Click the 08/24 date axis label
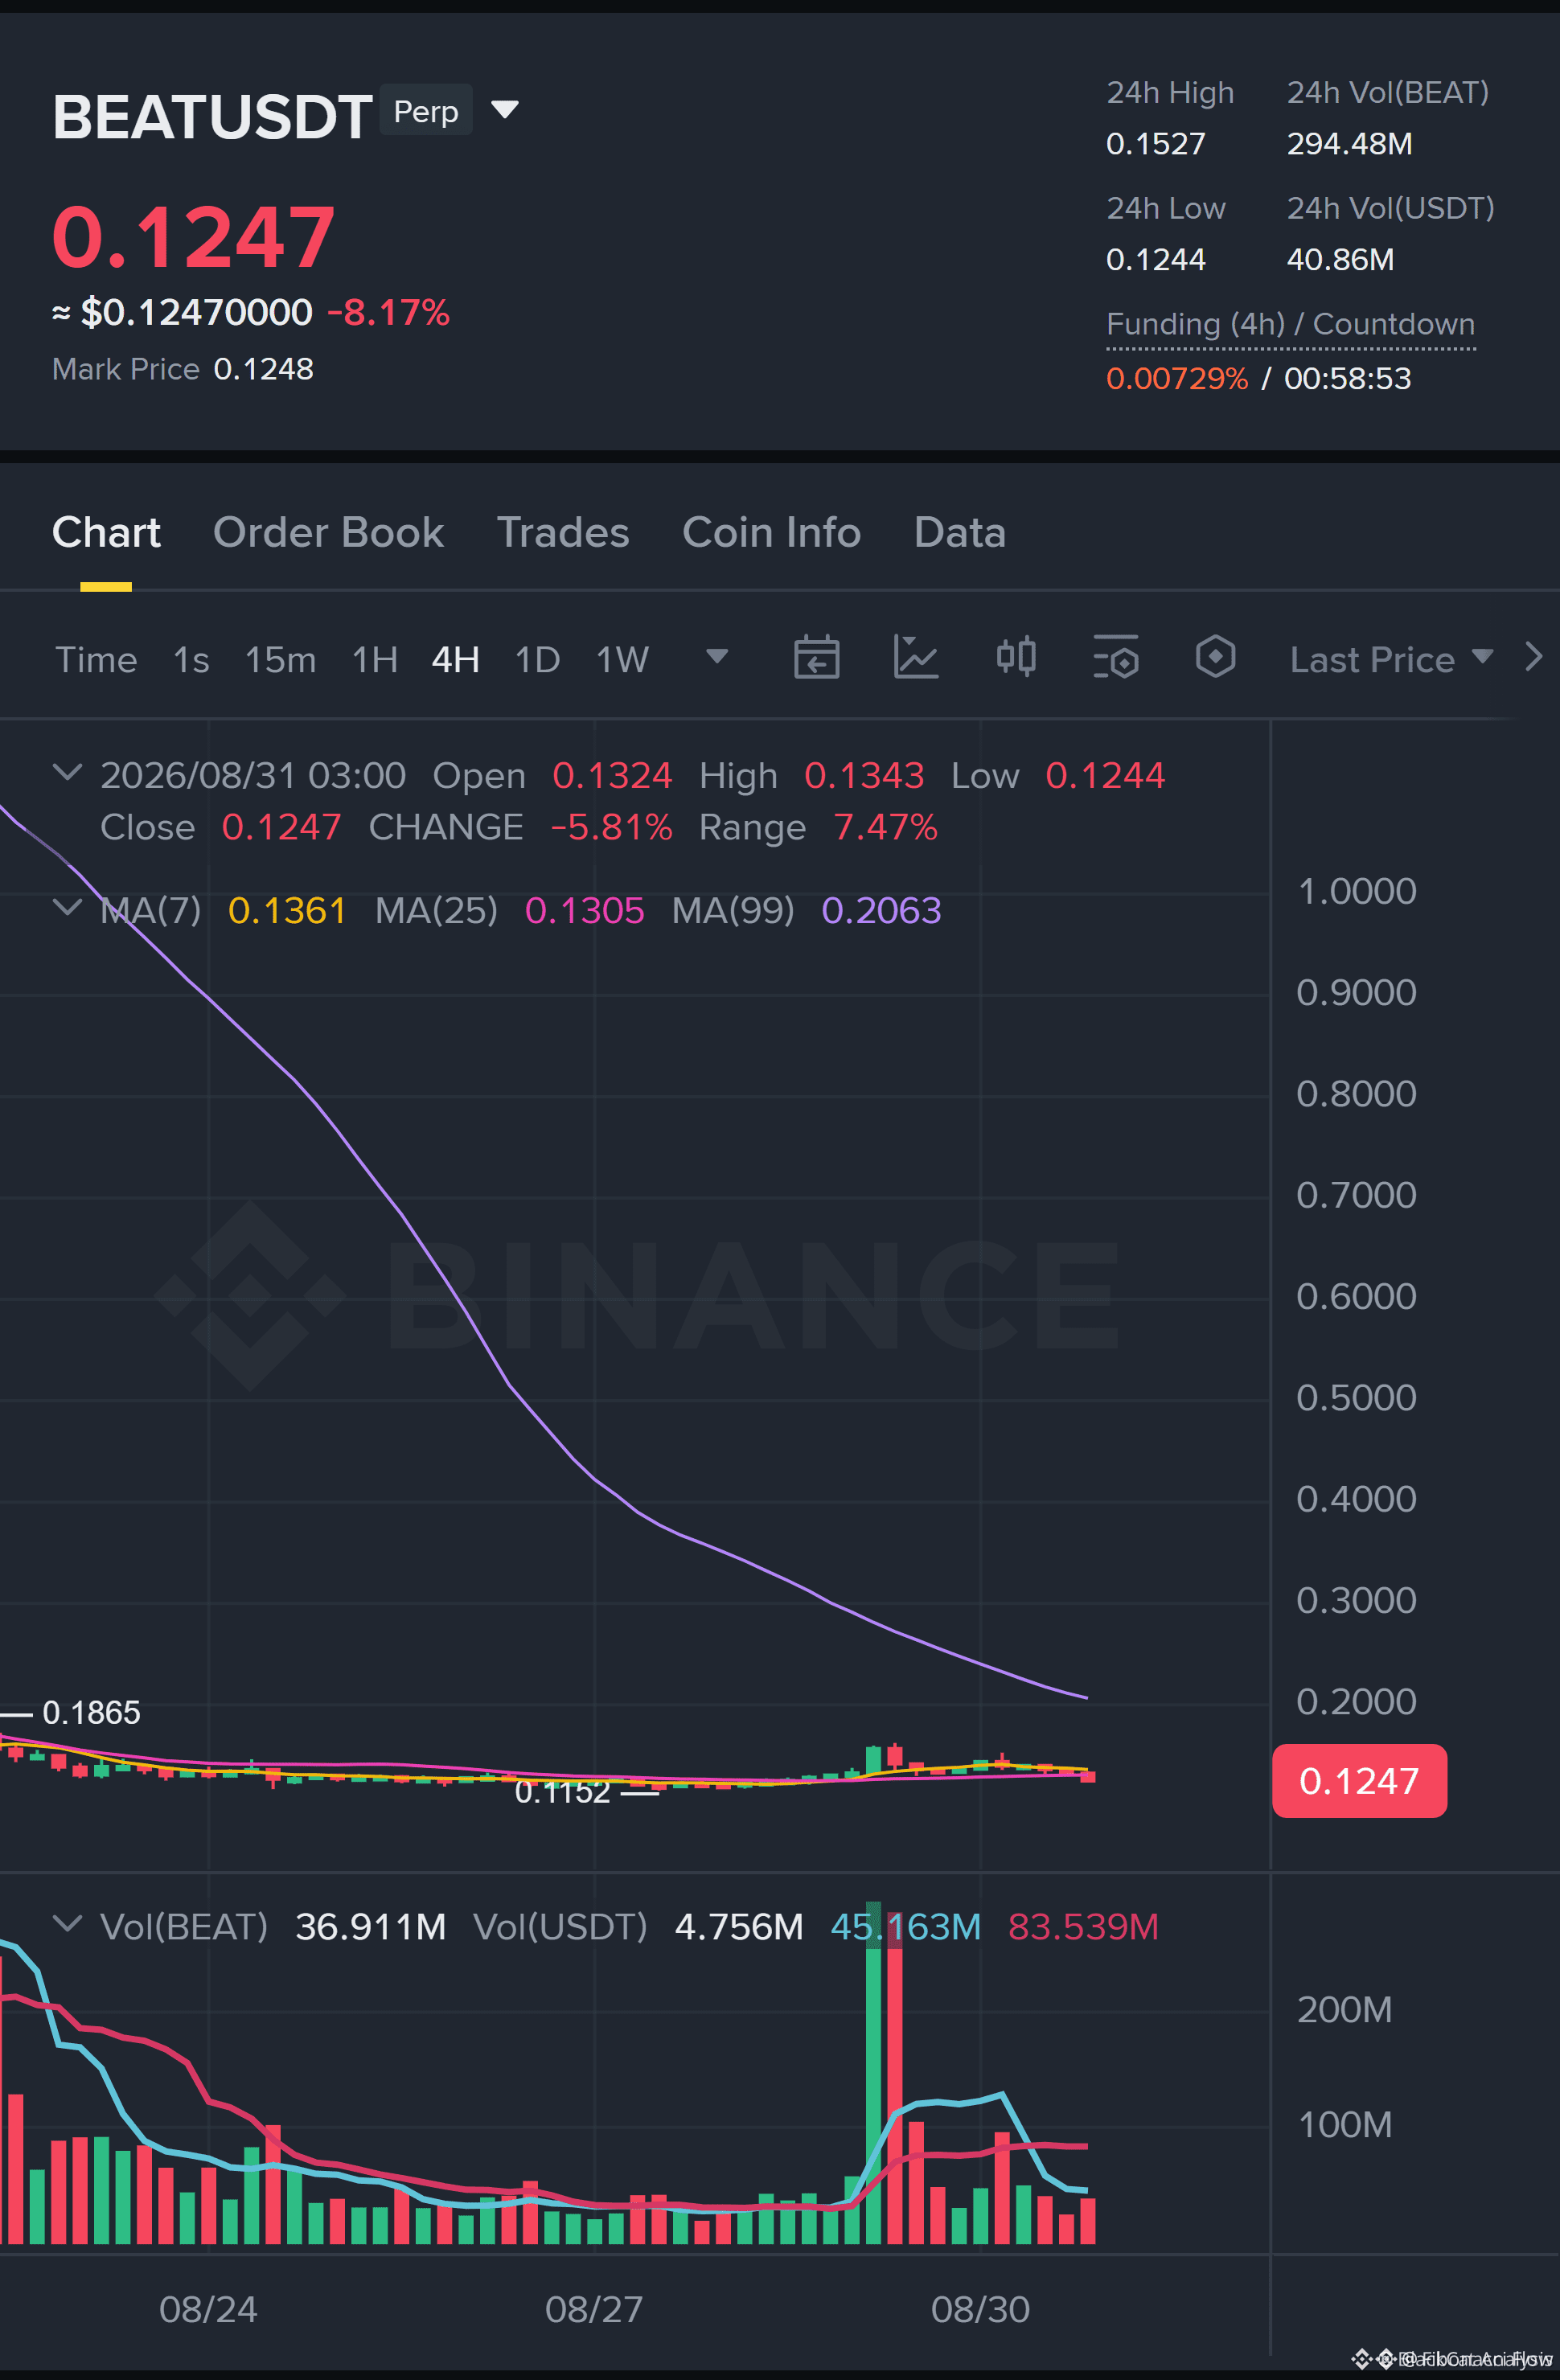 (208, 2309)
